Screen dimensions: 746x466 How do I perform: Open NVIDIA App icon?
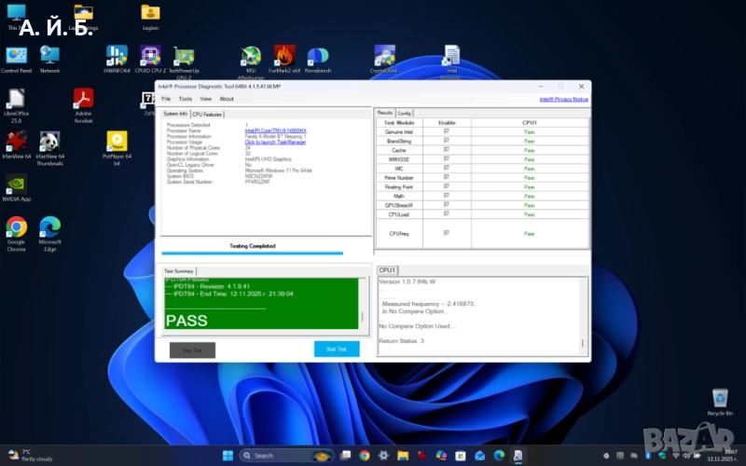[x=16, y=185]
